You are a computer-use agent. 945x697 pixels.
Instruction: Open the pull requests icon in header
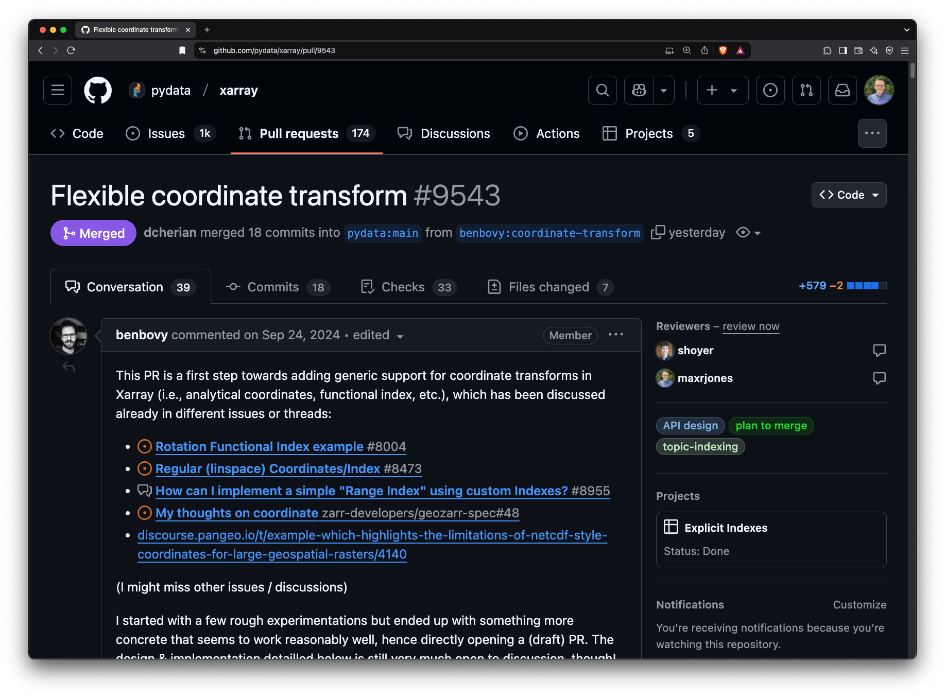[806, 90]
